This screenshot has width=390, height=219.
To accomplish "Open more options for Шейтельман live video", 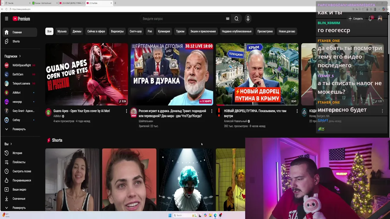I will 212,111.
